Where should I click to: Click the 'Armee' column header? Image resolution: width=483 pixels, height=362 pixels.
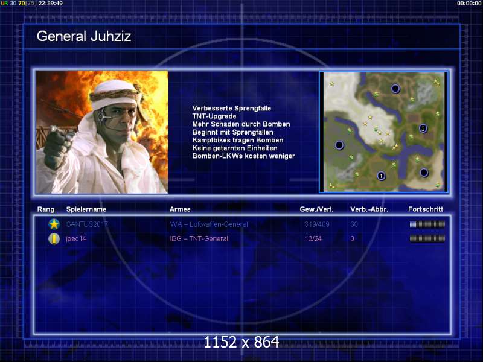[180, 209]
